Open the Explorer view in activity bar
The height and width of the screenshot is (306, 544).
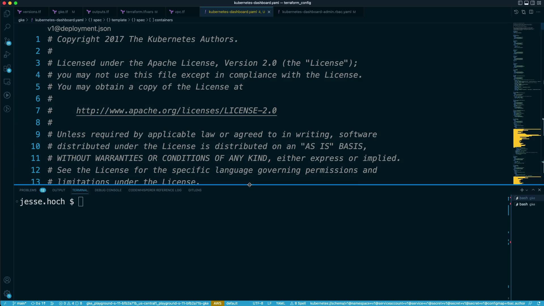(7, 14)
